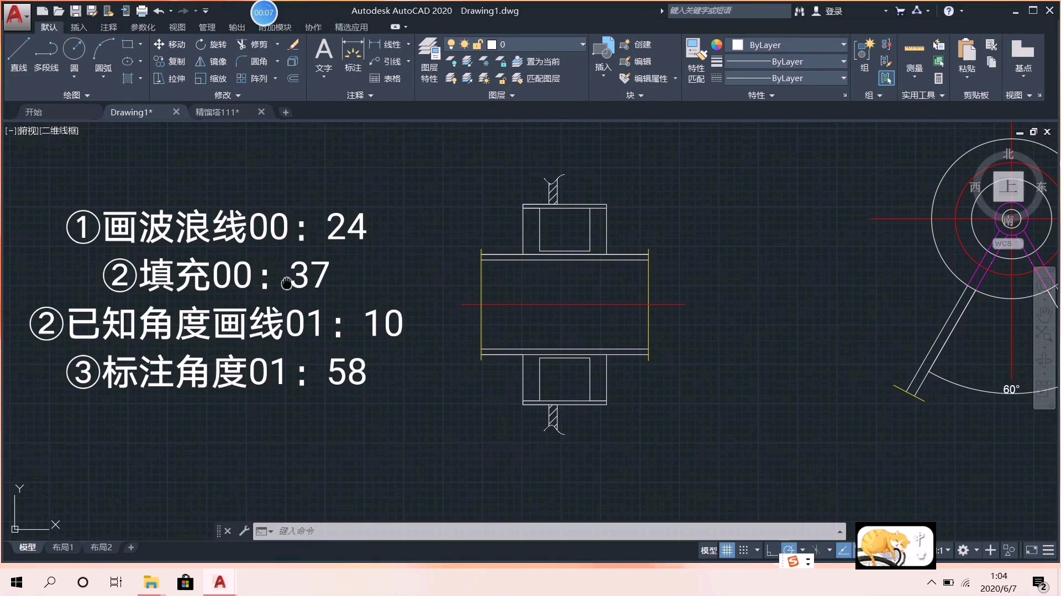The width and height of the screenshot is (1061, 596).
Task: Switch to the 精馏塔111 drawing tab
Action: coord(217,112)
